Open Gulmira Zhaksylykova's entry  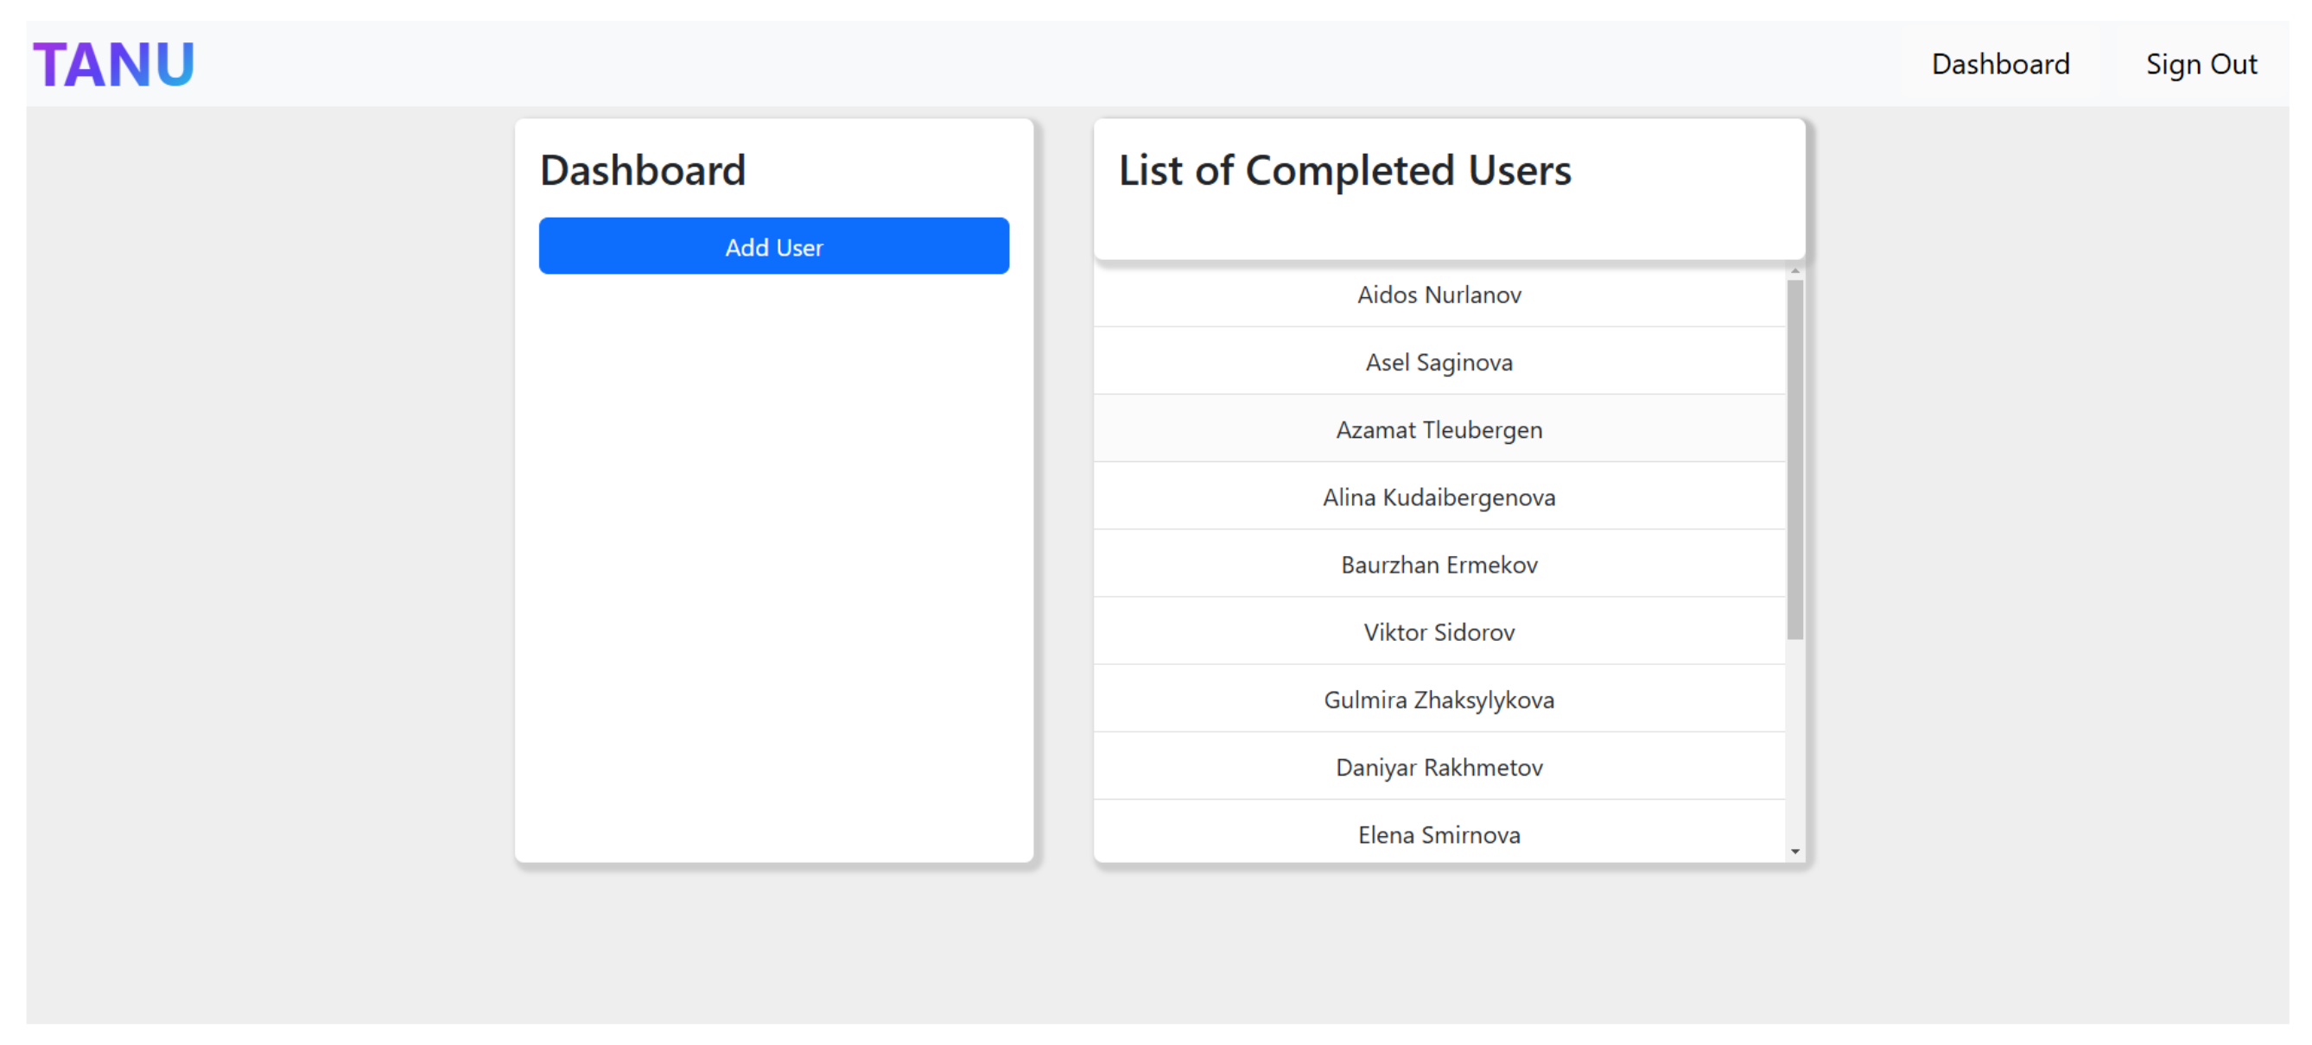(x=1438, y=700)
